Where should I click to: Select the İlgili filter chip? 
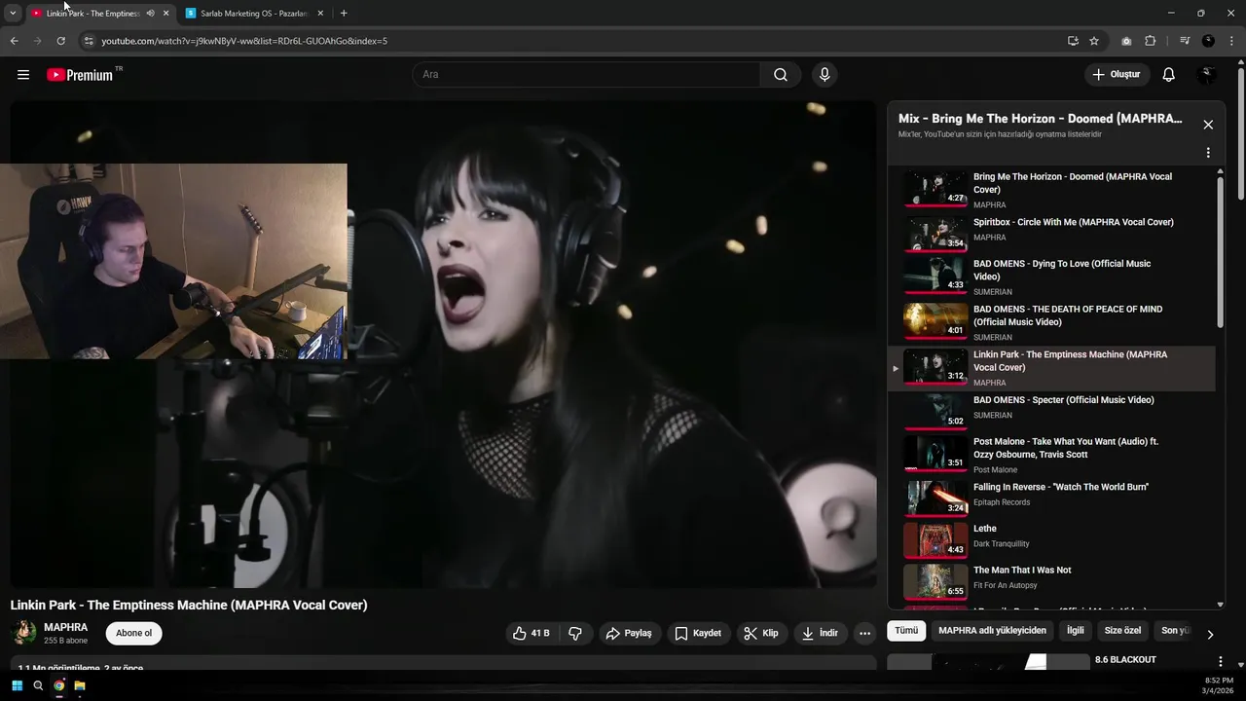tap(1075, 631)
